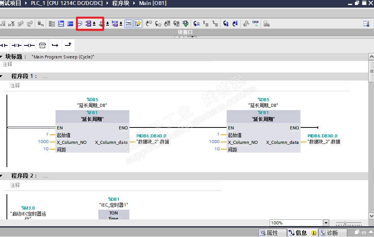Collapse 程序段 2 network

(1, 176)
